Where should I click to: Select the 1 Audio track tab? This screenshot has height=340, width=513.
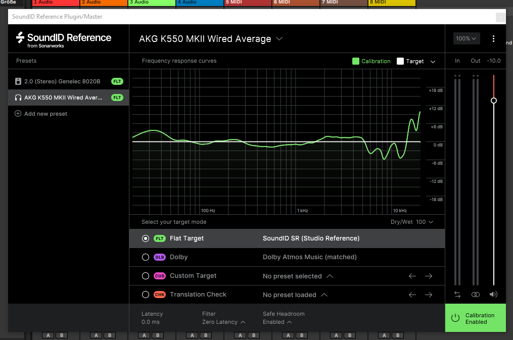tap(56, 3)
